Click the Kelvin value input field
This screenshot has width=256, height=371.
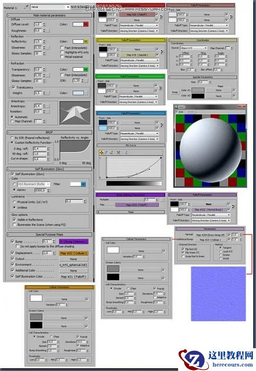click(41, 190)
